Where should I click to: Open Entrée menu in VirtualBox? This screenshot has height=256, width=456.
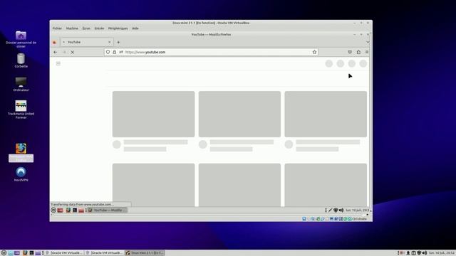point(99,28)
